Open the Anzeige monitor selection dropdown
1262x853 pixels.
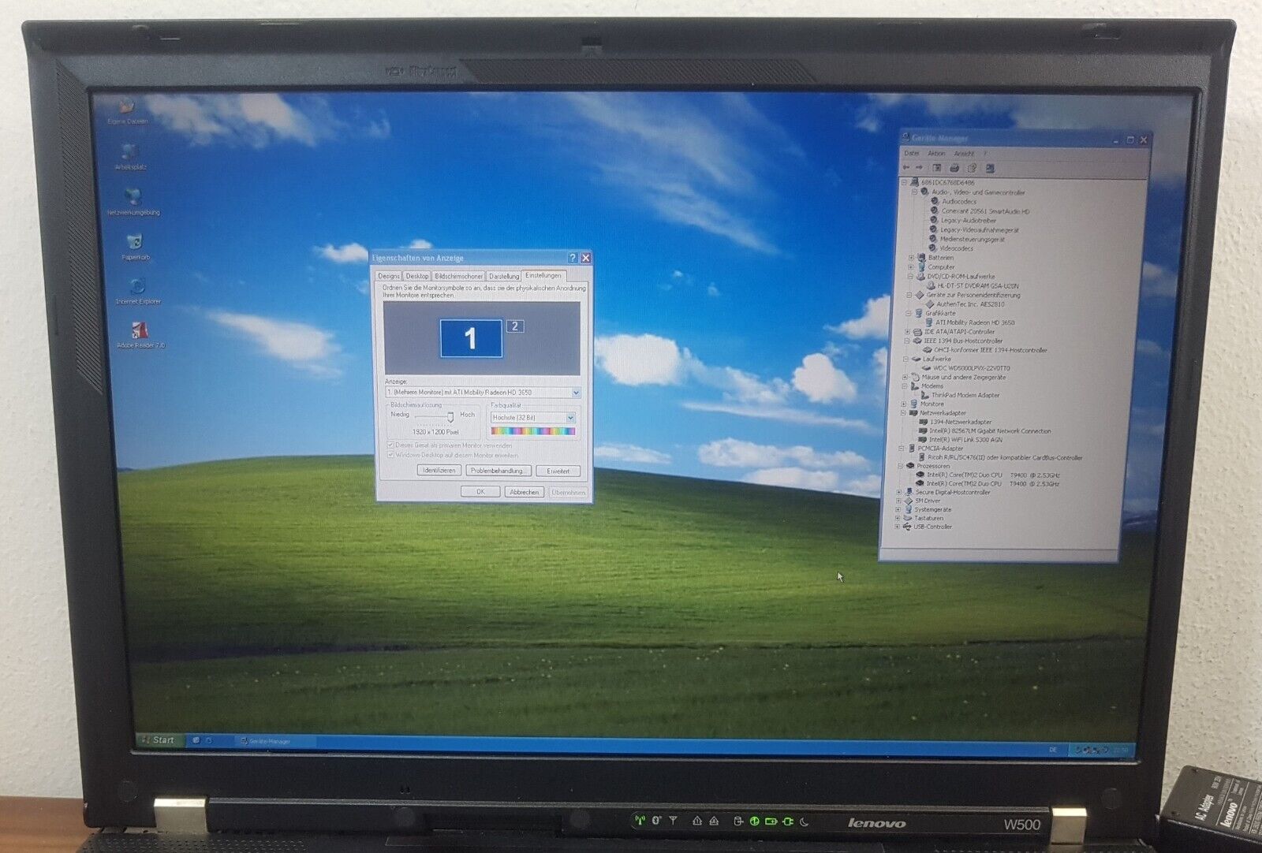tap(576, 393)
